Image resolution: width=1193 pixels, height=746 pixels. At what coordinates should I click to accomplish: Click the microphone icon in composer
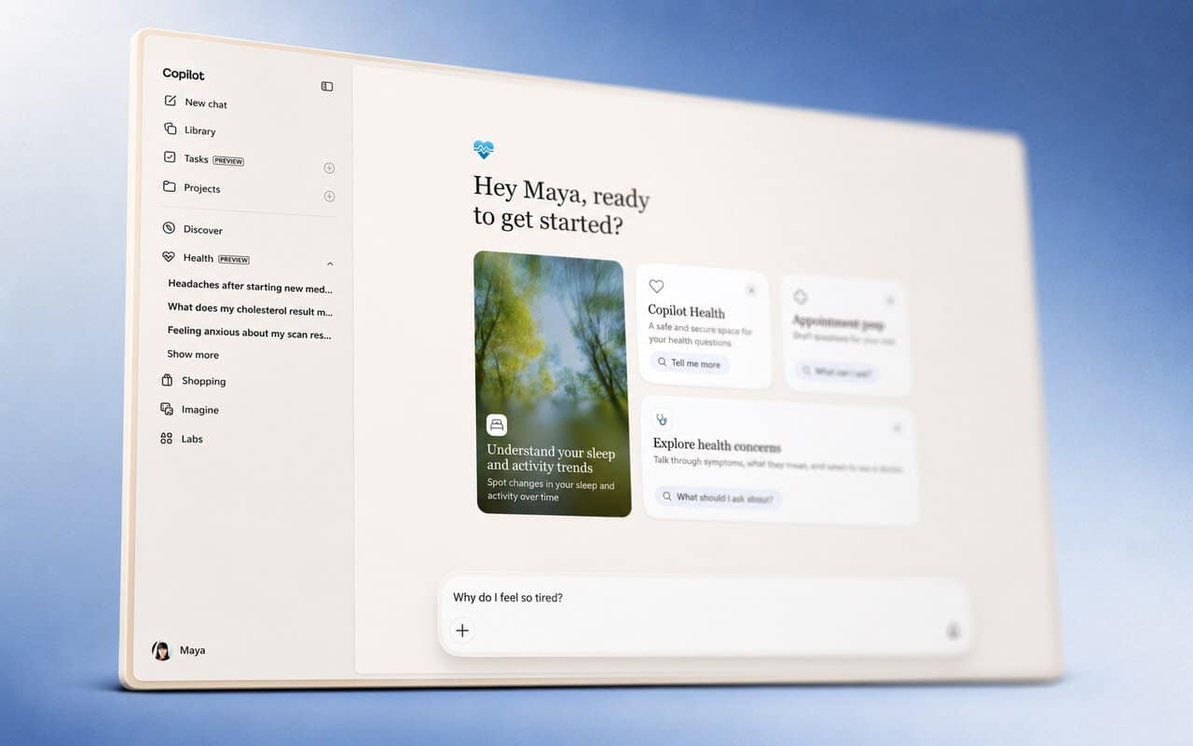coord(953,631)
